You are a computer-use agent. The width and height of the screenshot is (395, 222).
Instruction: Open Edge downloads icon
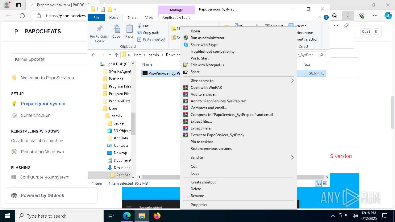tap(348, 15)
